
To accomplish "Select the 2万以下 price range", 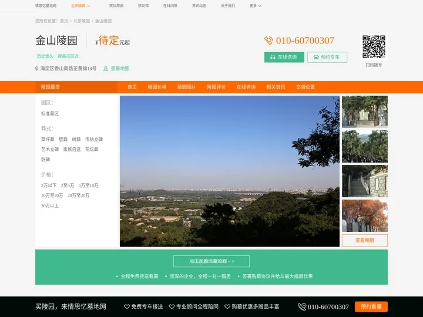I will click(x=49, y=186).
